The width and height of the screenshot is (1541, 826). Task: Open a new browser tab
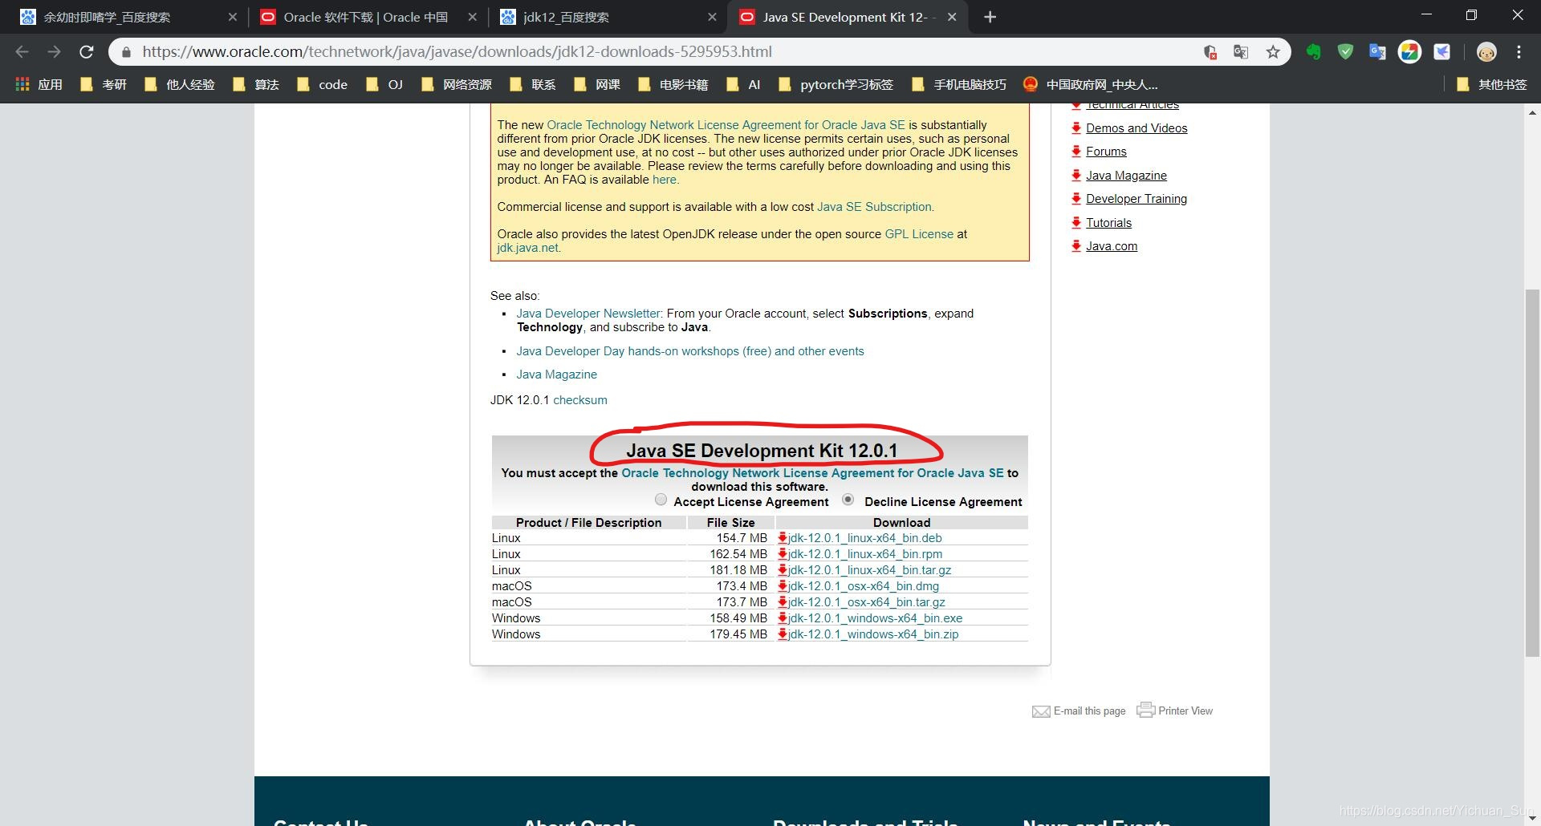click(990, 17)
